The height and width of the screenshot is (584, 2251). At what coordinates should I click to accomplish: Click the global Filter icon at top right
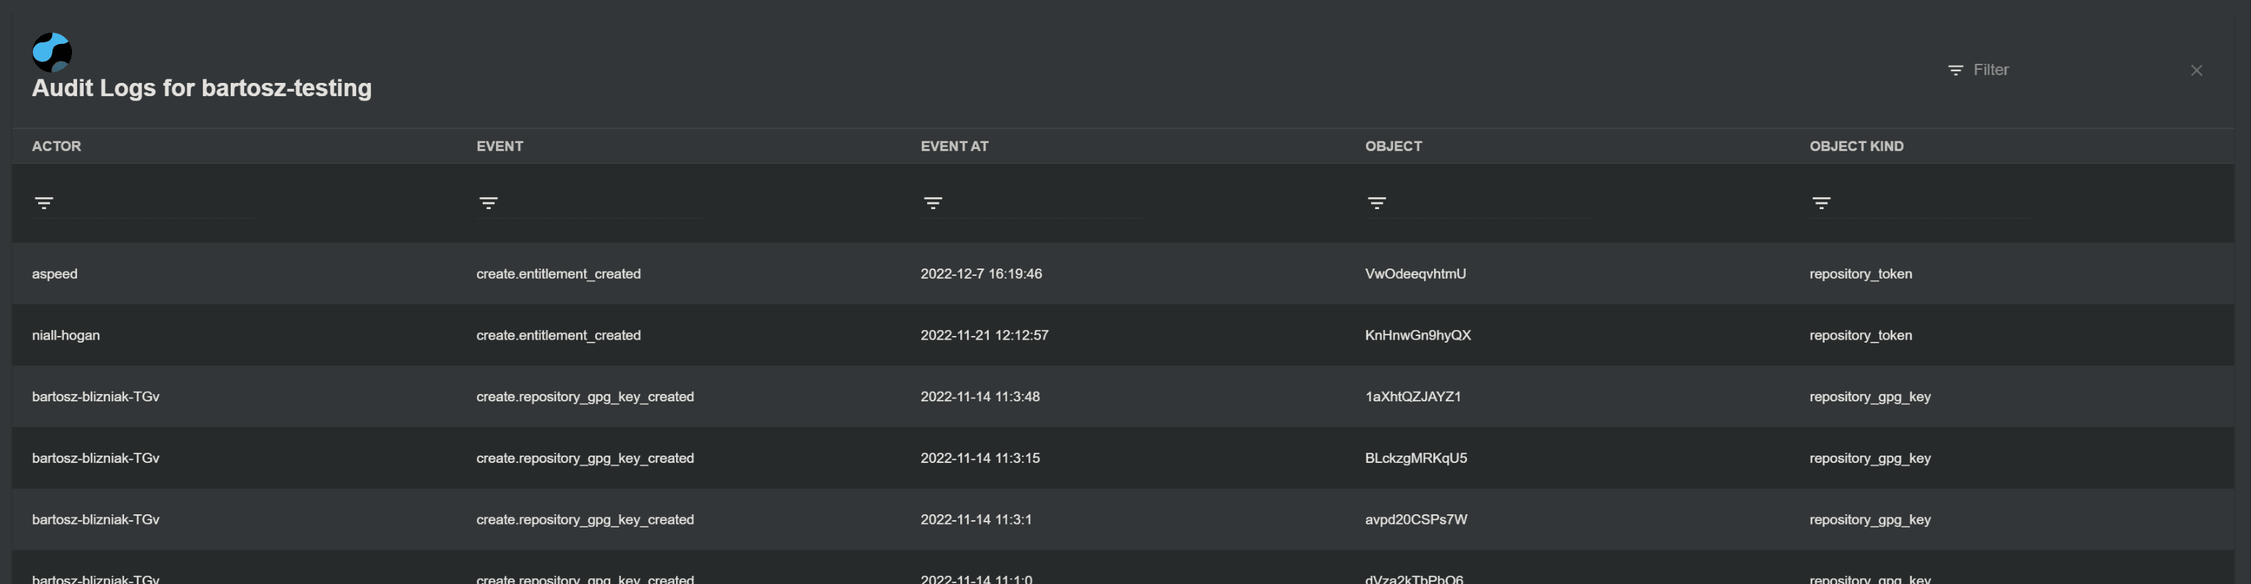[1956, 70]
